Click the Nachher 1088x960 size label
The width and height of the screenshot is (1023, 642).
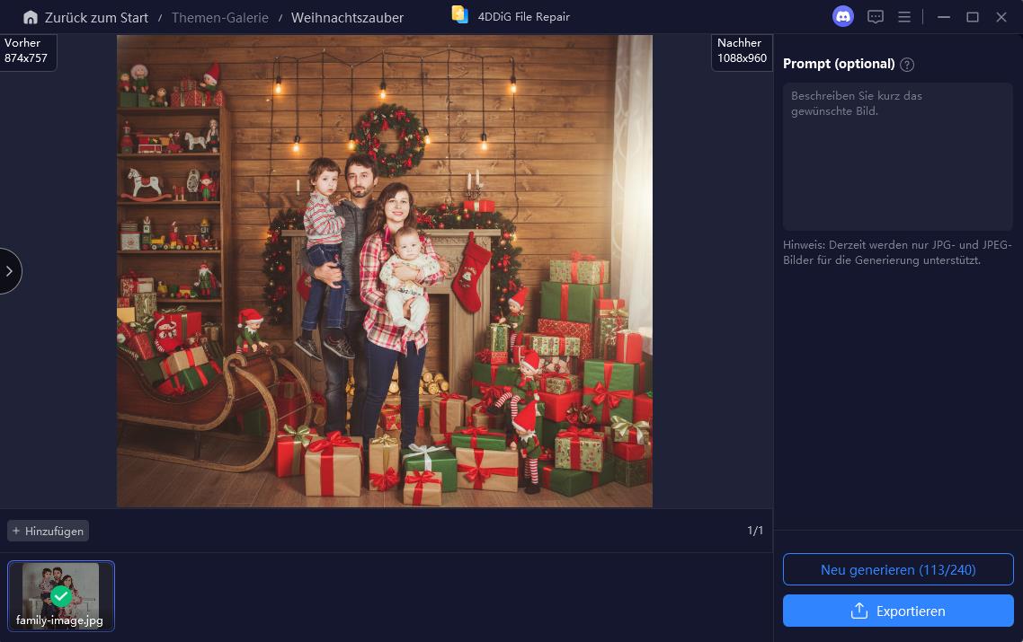pos(742,50)
